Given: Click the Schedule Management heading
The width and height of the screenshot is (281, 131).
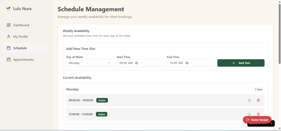Looking at the screenshot, I should 91,9.
